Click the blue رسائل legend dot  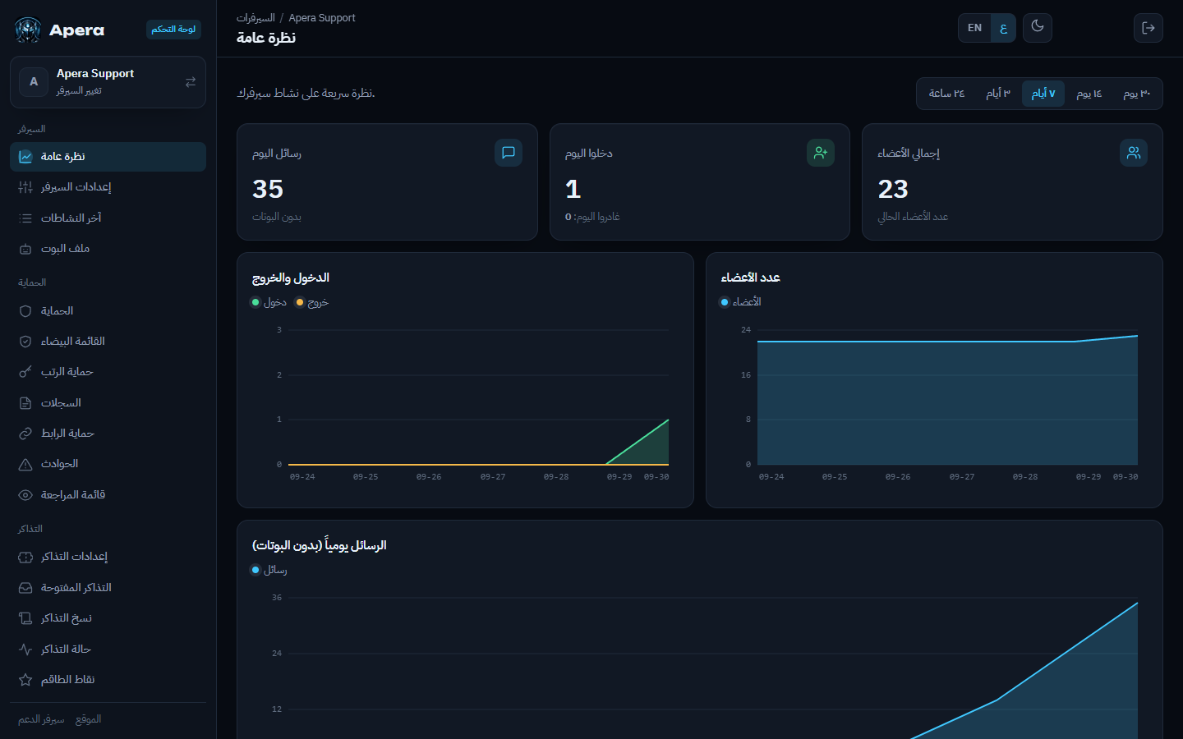pyautogui.click(x=255, y=570)
